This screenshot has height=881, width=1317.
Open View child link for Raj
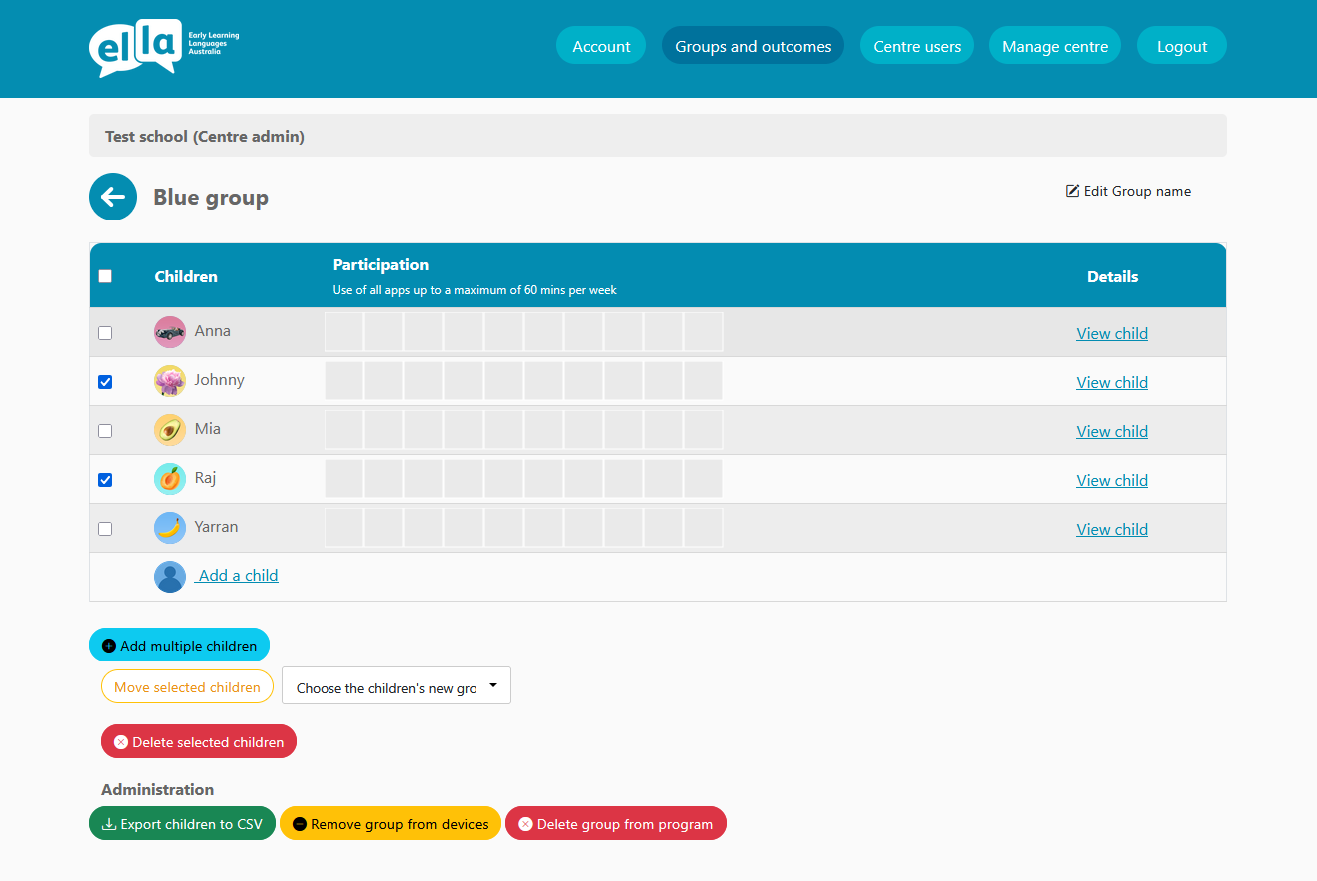click(1111, 481)
